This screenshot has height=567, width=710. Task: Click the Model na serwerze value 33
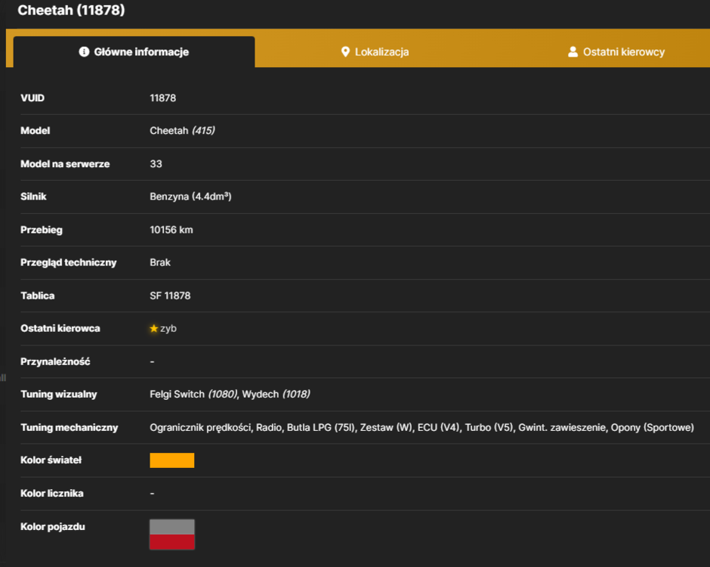pos(156,163)
